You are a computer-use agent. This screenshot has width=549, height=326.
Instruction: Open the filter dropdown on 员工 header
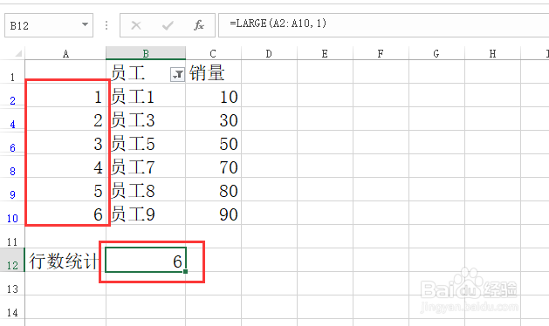[x=177, y=74]
